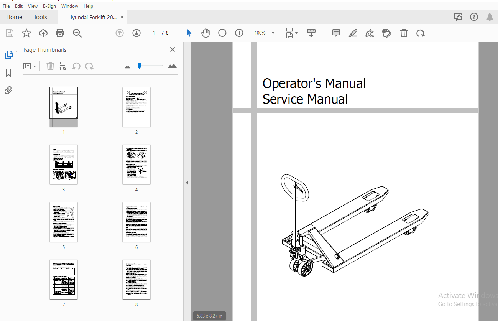Select page 8 thumbnail
498x321 pixels.
[x=136, y=279]
